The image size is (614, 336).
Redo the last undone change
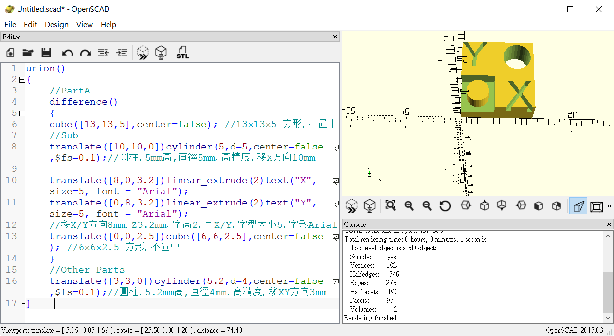pos(86,53)
